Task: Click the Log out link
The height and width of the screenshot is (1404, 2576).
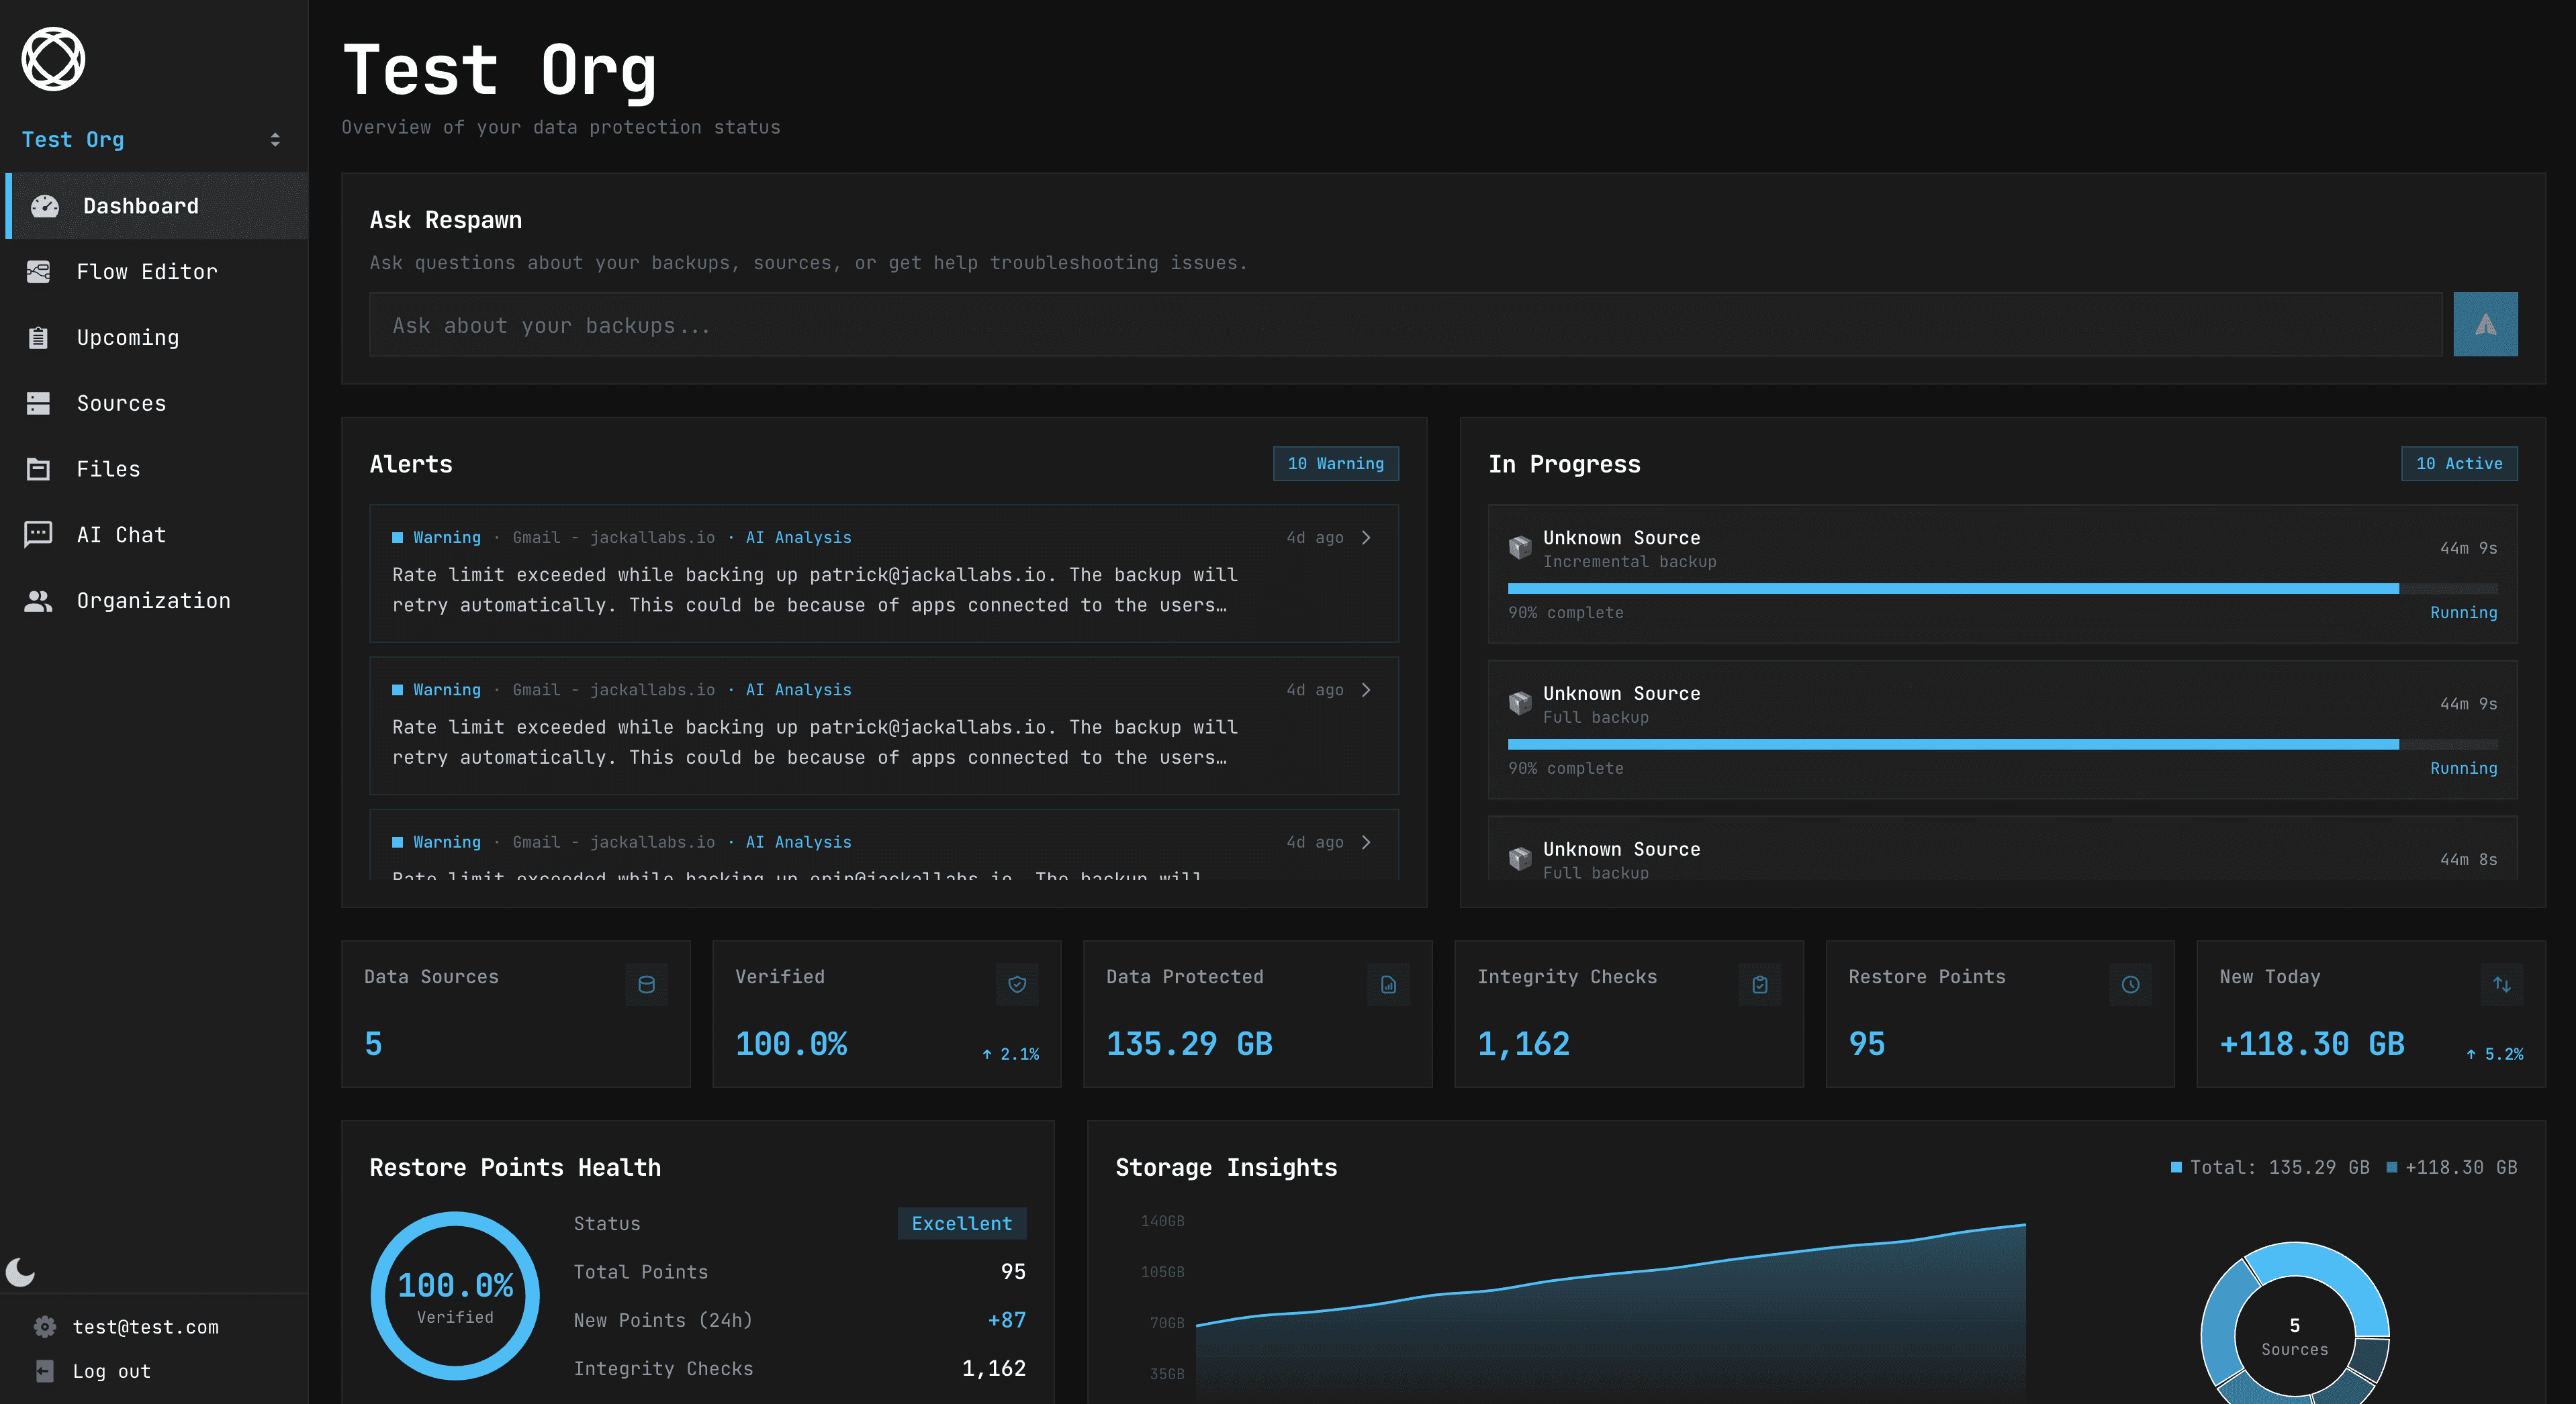Action: point(111,1371)
